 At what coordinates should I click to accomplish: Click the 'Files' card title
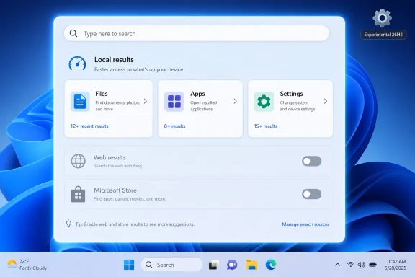point(102,94)
